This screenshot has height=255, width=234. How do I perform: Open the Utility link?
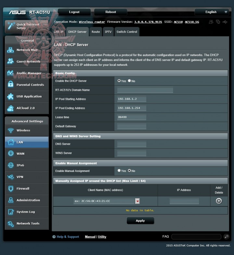point(102,237)
